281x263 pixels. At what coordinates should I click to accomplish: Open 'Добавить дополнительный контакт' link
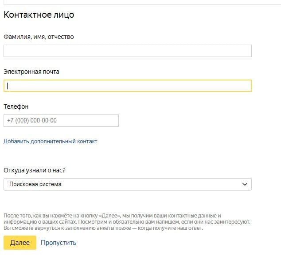click(50, 141)
